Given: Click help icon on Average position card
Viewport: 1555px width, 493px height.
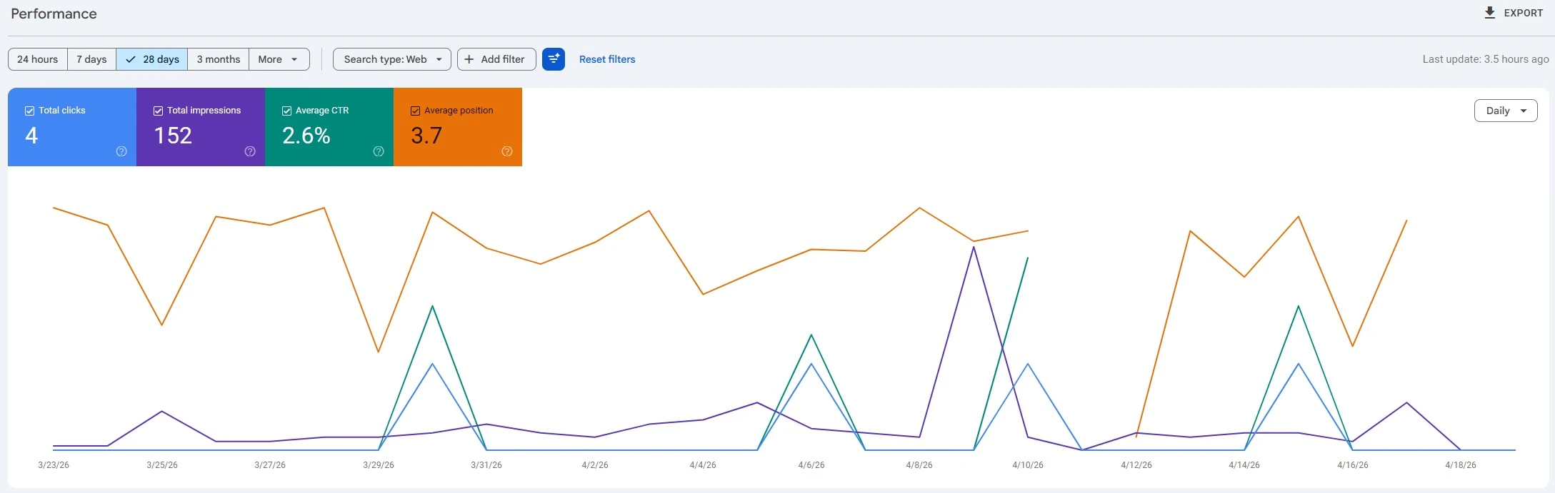Looking at the screenshot, I should tap(507, 151).
